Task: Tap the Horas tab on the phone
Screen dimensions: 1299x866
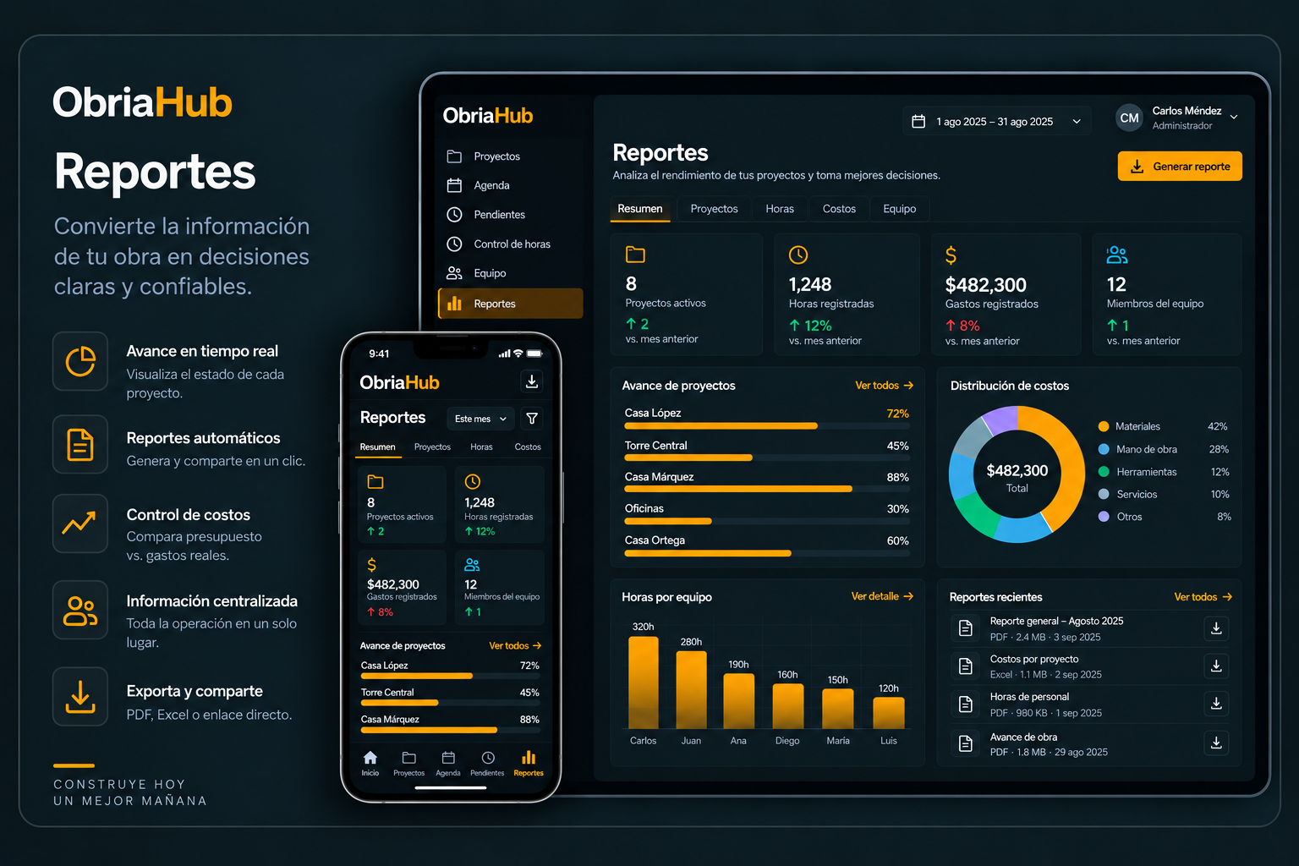Action: click(481, 447)
